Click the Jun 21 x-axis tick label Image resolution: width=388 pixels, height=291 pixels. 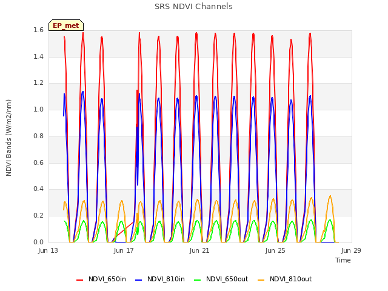pyautogui.click(x=199, y=250)
